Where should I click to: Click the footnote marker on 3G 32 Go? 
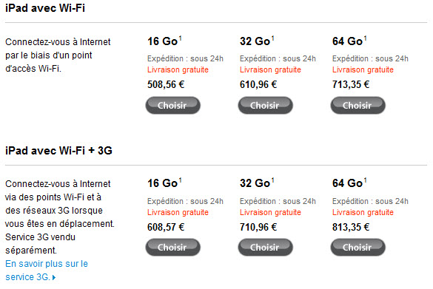point(272,180)
